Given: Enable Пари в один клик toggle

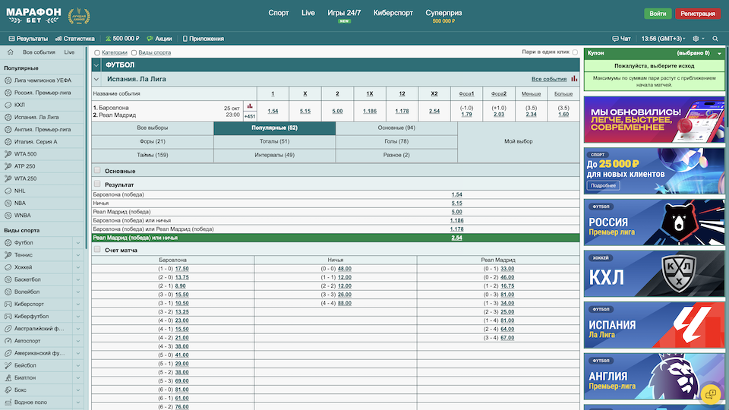Looking at the screenshot, I should tap(575, 52).
